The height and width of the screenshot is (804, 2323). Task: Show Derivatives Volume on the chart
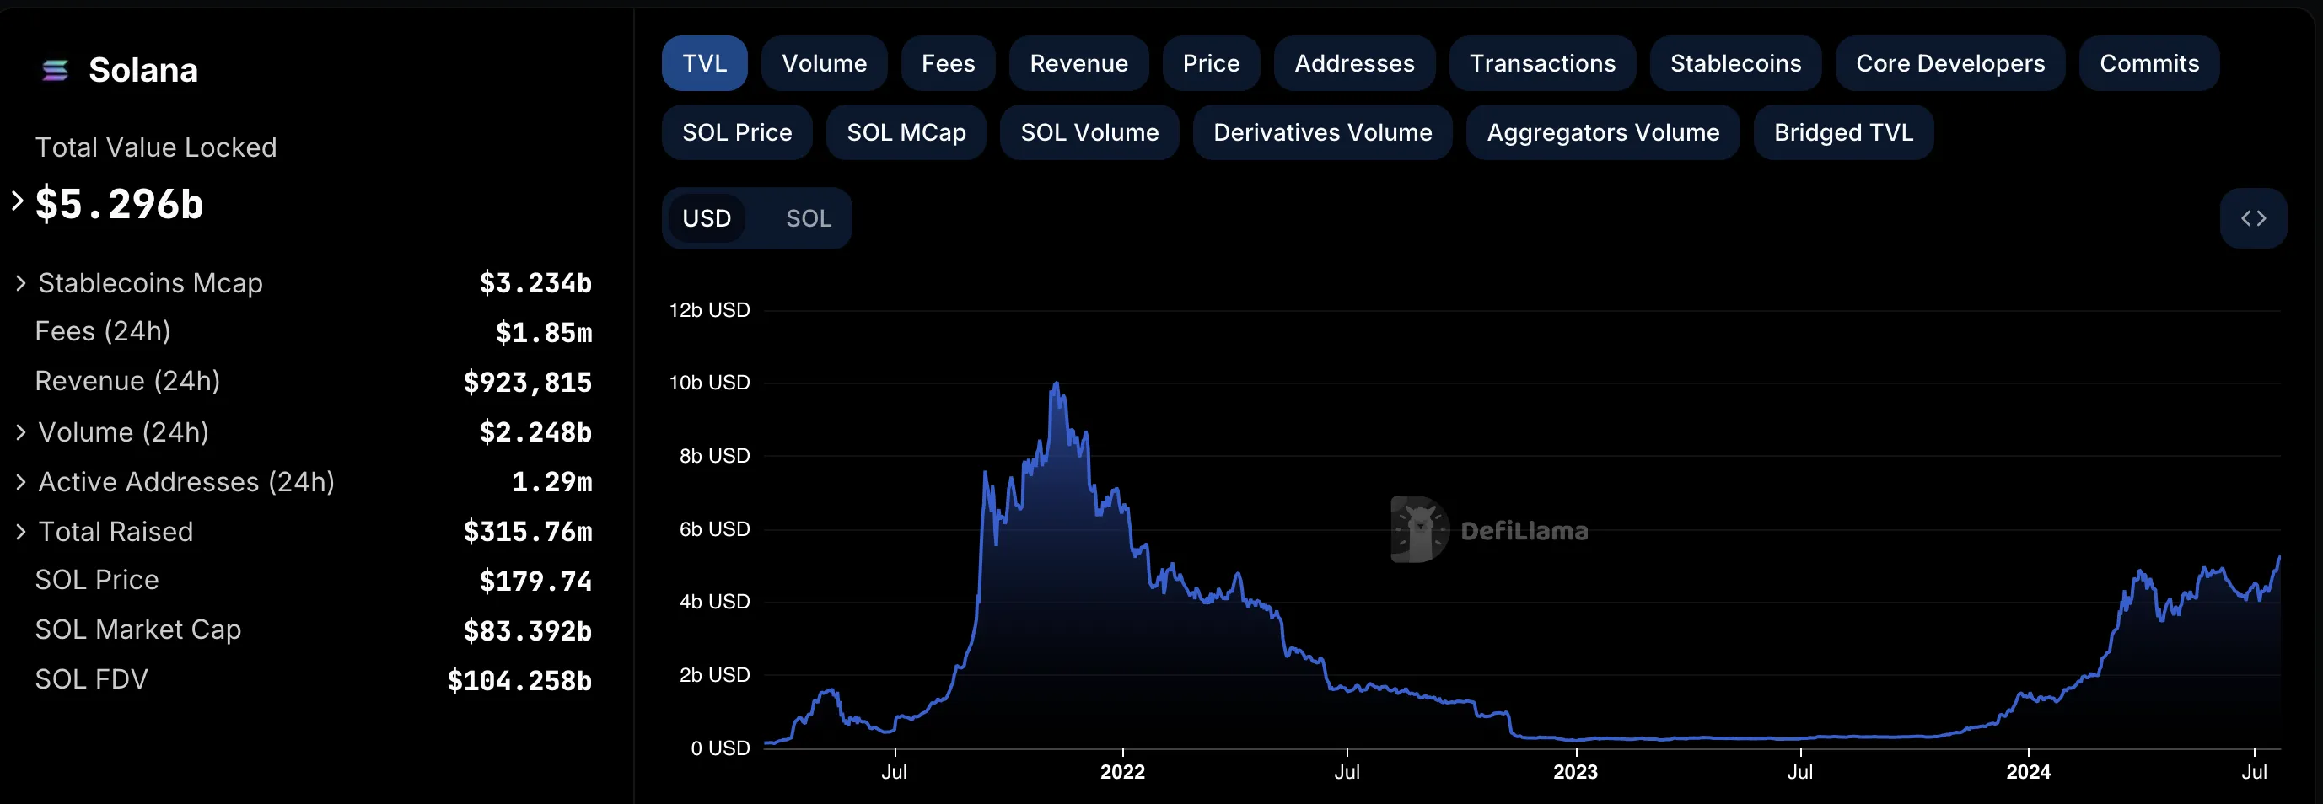tap(1322, 132)
